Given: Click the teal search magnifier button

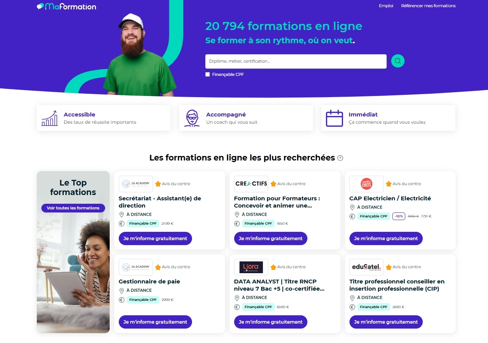Looking at the screenshot, I should [x=398, y=61].
